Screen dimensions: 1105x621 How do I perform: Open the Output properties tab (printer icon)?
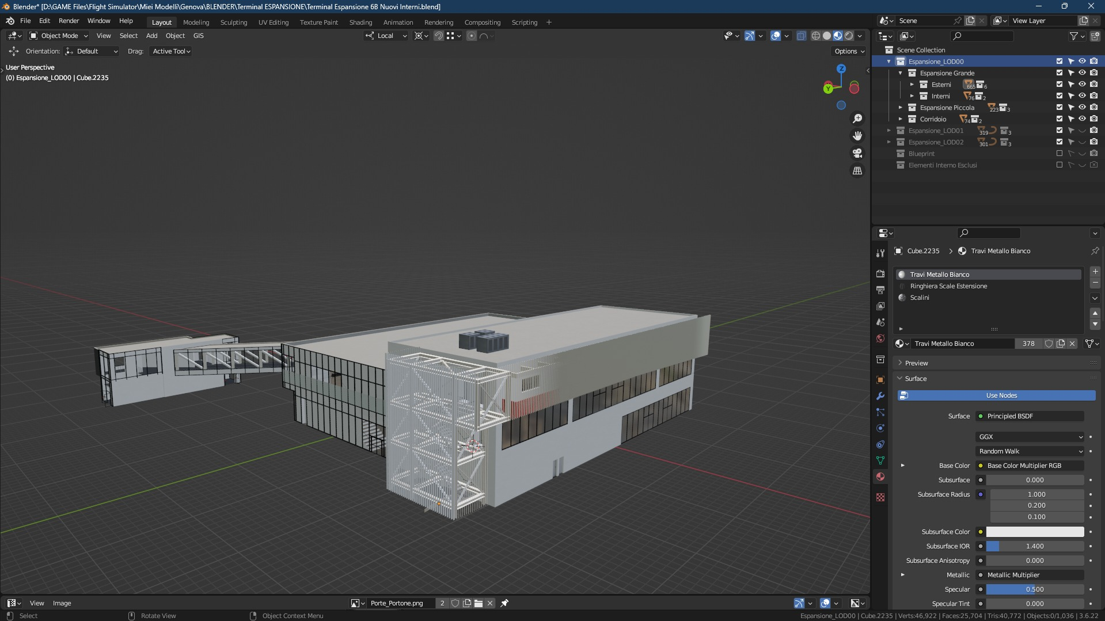tap(880, 290)
